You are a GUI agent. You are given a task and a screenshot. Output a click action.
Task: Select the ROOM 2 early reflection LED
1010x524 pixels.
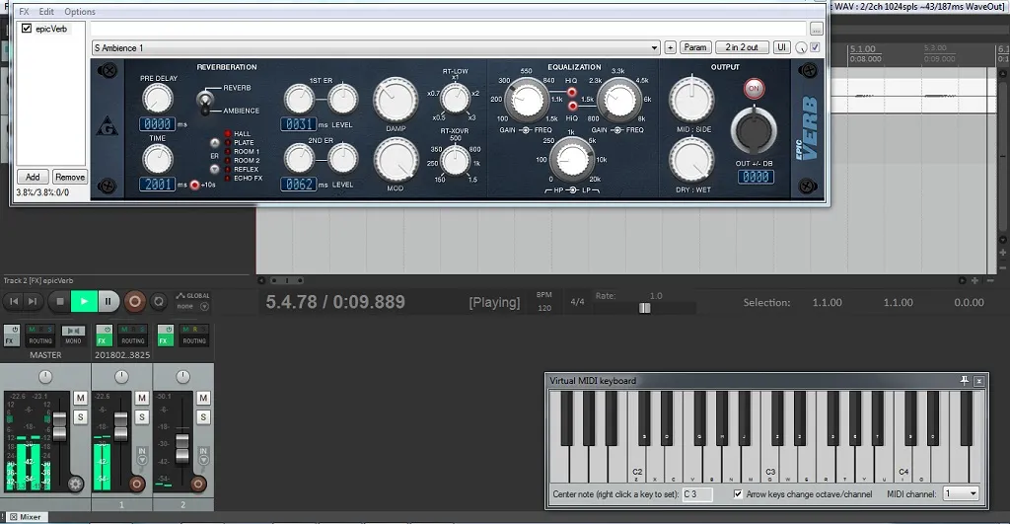point(228,161)
